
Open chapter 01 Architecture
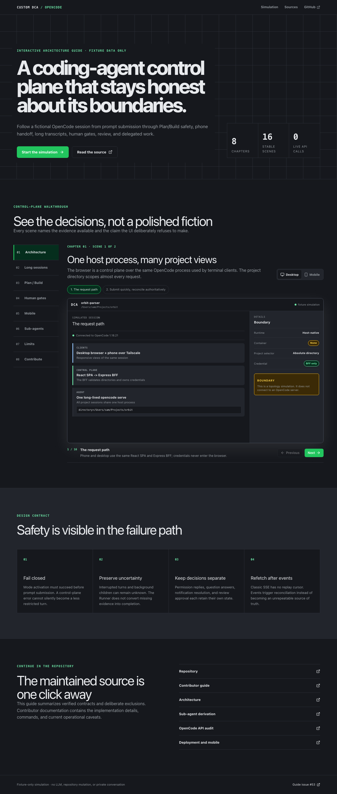tap(36, 252)
